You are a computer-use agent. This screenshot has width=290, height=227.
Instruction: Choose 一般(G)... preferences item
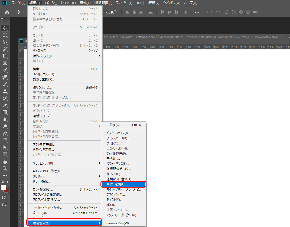point(123,125)
